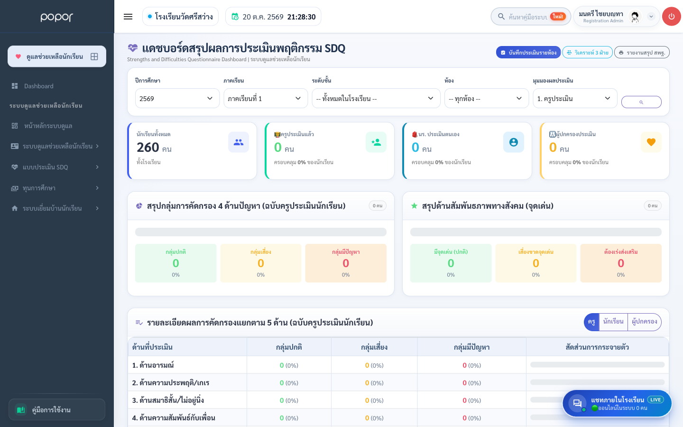Image resolution: width=683 pixels, height=427 pixels.
Task: Open the ภาคเรียนที่ 1 dropdown
Action: (x=266, y=98)
